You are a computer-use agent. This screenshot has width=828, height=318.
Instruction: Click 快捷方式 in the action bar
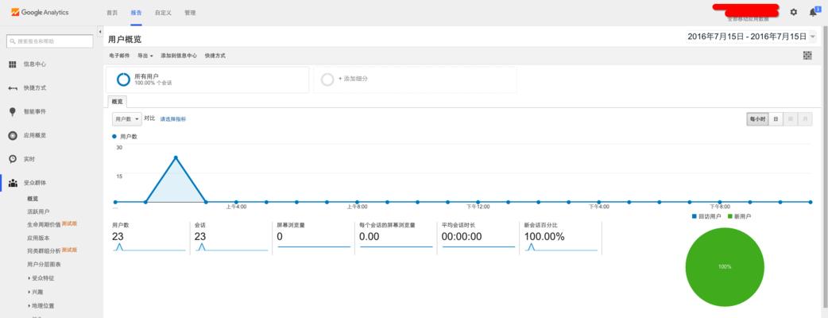click(x=215, y=56)
